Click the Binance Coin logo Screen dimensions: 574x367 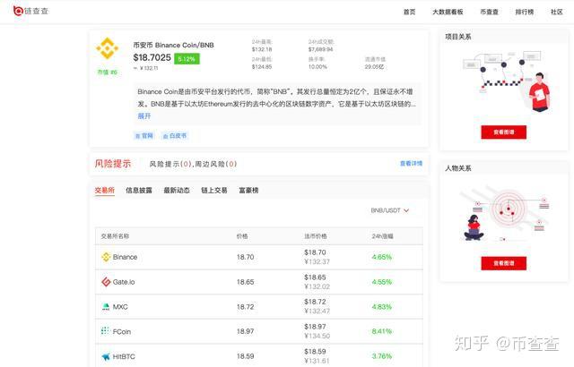pyautogui.click(x=108, y=48)
